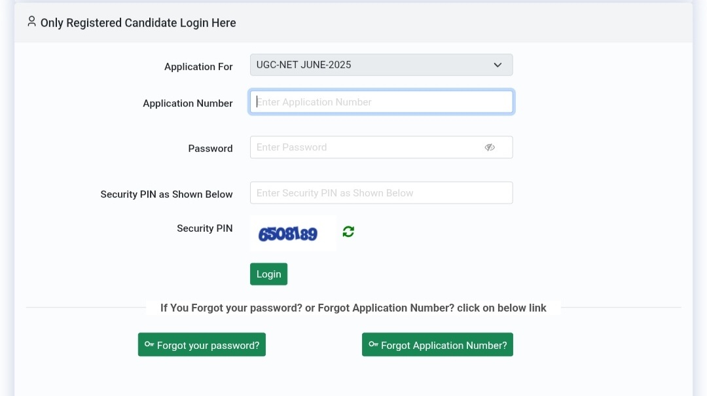Refresh the Security PIN captcha
The height and width of the screenshot is (396, 707).
[x=348, y=232]
